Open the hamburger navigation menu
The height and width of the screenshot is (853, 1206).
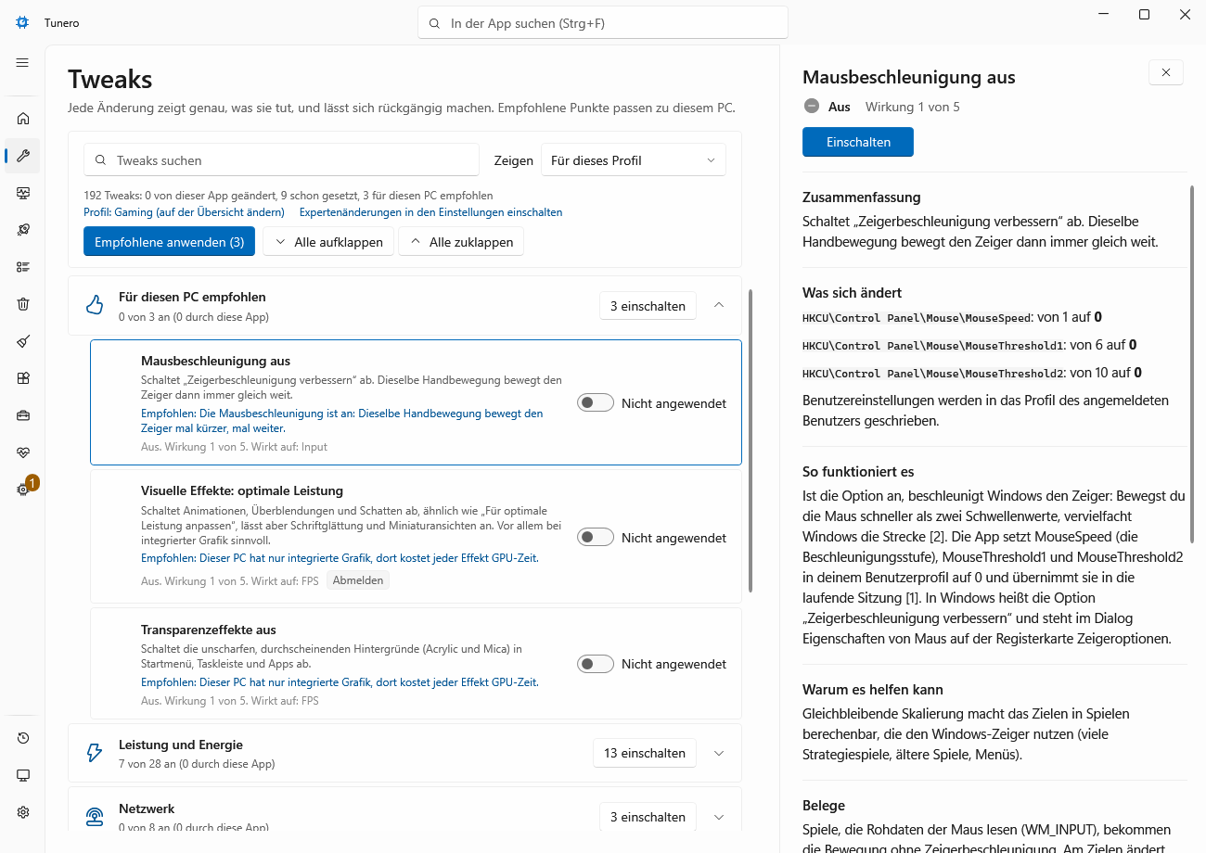22,62
